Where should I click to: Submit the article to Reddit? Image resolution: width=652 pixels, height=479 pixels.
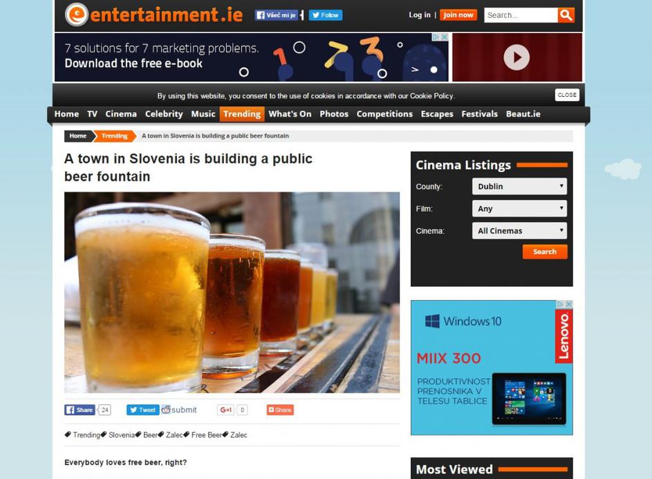click(x=179, y=410)
